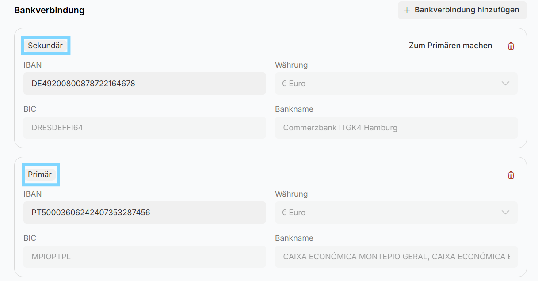Image resolution: width=538 pixels, height=281 pixels.
Task: Click the Bankname field Commerzbank ITGK4 Hamburg
Action: pos(396,128)
